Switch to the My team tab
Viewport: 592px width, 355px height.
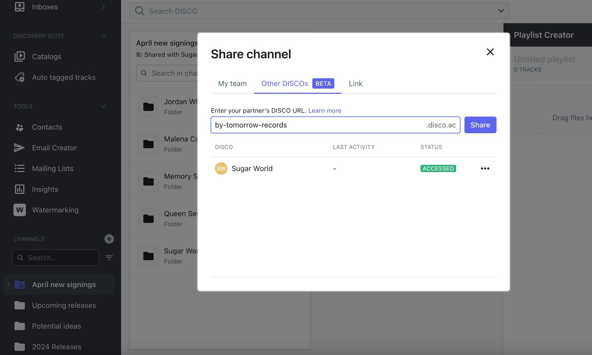(232, 84)
